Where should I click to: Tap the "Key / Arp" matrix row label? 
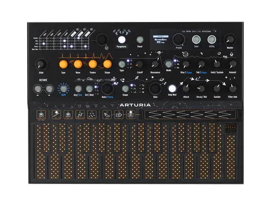pyautogui.click(x=35, y=49)
